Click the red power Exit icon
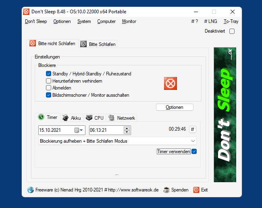The height and width of the screenshot is (208, 262). [x=196, y=190]
